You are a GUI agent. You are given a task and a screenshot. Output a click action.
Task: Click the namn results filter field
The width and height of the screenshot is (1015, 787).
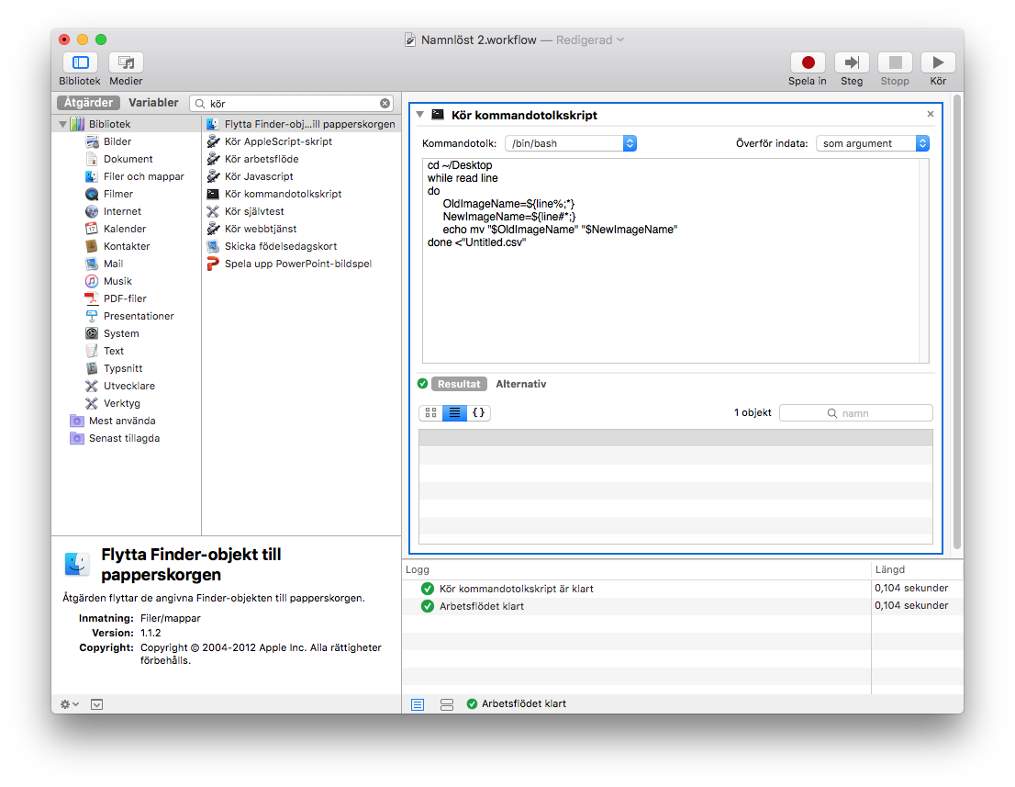tap(855, 413)
